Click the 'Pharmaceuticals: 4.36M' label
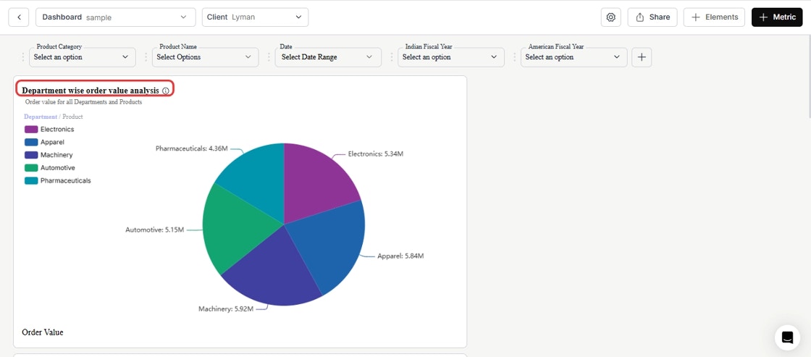This screenshot has width=811, height=357. point(191,148)
